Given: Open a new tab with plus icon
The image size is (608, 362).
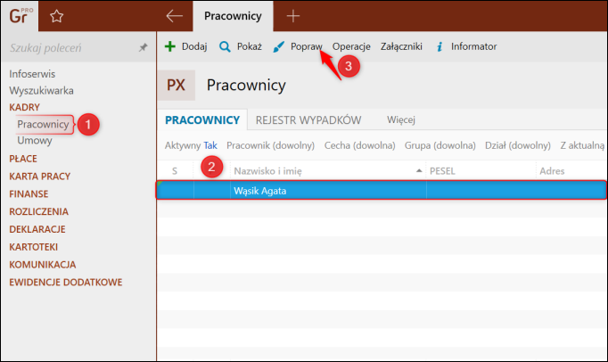Looking at the screenshot, I should [292, 16].
